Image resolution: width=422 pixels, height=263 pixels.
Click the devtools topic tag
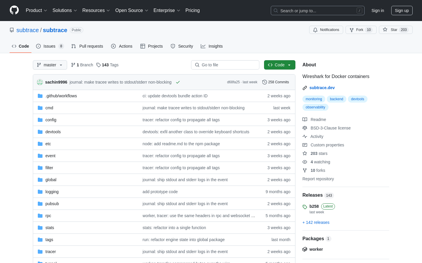click(358, 99)
